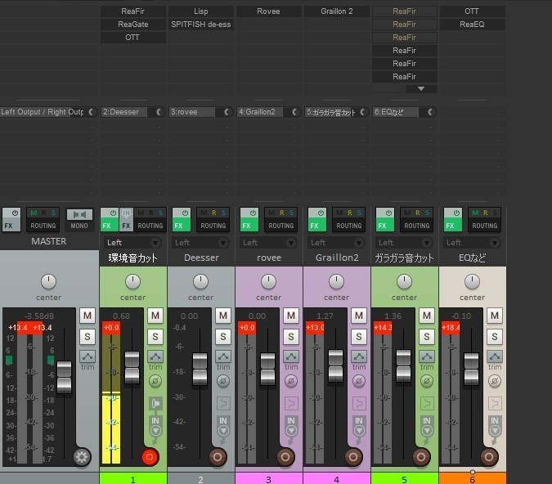Viewport: 552px width, 484px height.
Task: Open input selection IN button on Deesser track
Action: [223, 426]
